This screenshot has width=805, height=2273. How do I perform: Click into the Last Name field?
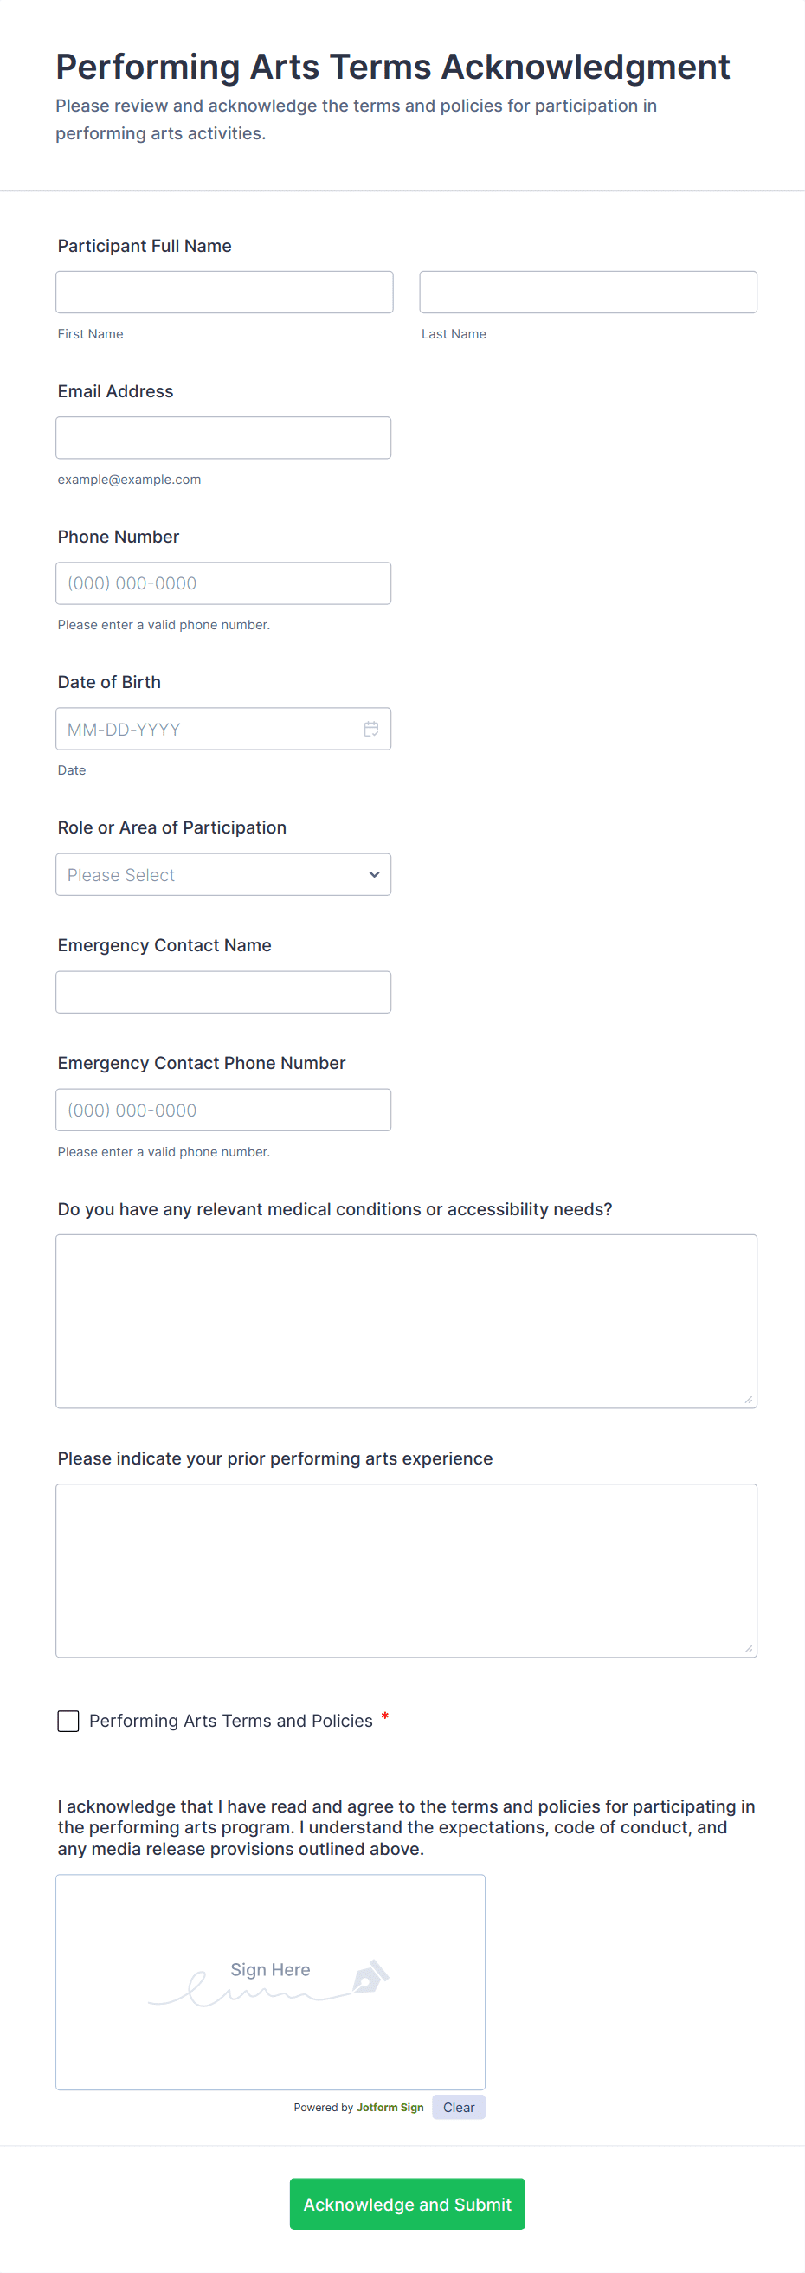point(588,292)
